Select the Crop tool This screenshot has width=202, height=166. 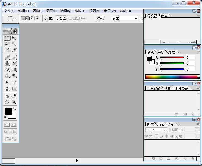coord(7,50)
